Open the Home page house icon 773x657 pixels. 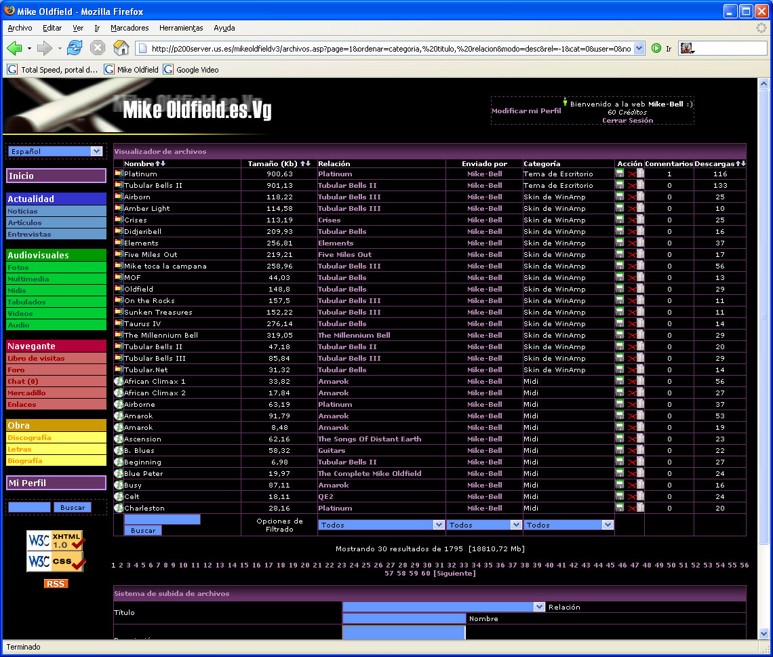pyautogui.click(x=121, y=48)
